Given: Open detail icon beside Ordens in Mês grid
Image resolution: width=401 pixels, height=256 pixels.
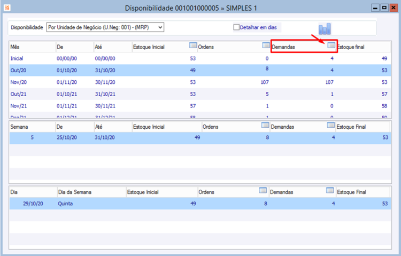Looking at the screenshot, I should pyautogui.click(x=266, y=45).
